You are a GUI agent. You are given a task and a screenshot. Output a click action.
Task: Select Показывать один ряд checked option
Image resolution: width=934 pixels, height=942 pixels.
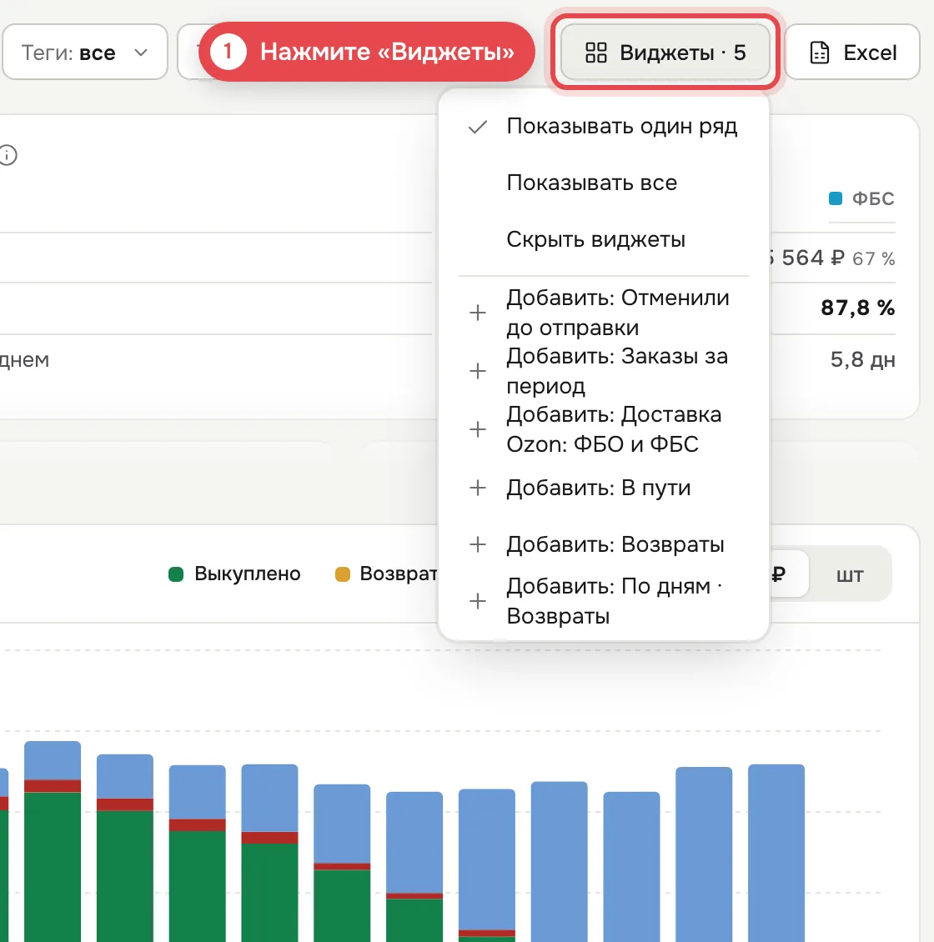(x=604, y=126)
